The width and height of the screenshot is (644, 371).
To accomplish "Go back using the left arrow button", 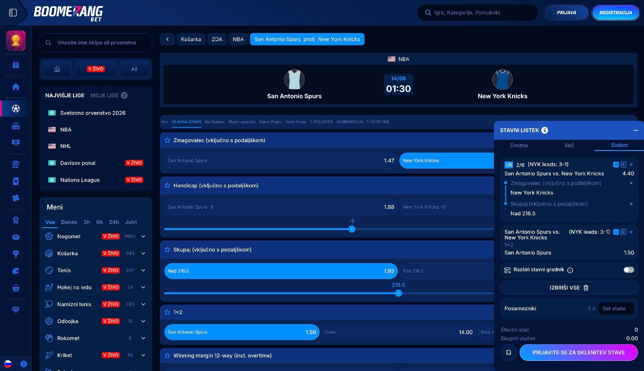I will pyautogui.click(x=167, y=39).
